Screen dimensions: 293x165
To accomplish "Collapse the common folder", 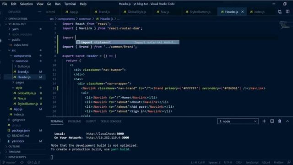I will [22, 61].
